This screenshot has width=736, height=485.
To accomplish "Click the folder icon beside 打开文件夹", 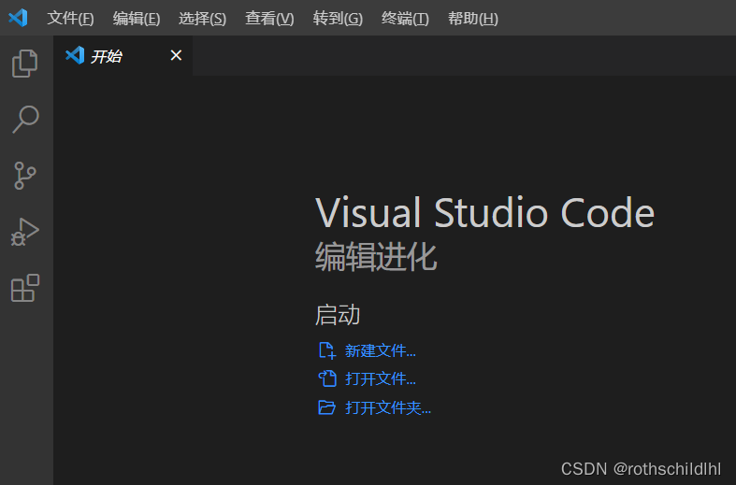I will [x=326, y=407].
